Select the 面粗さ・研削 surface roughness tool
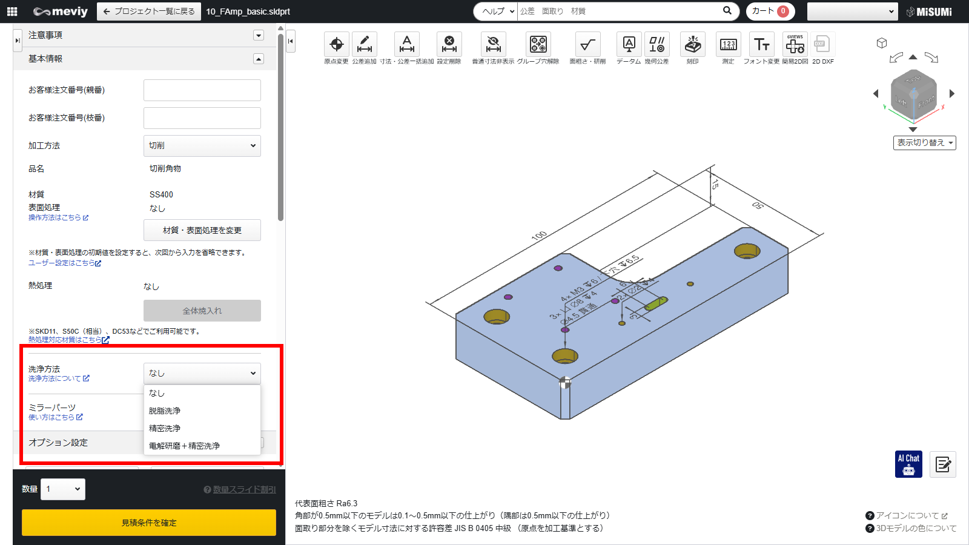 587,45
